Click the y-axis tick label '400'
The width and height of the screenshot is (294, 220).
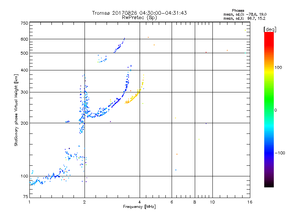[x=24, y=70]
